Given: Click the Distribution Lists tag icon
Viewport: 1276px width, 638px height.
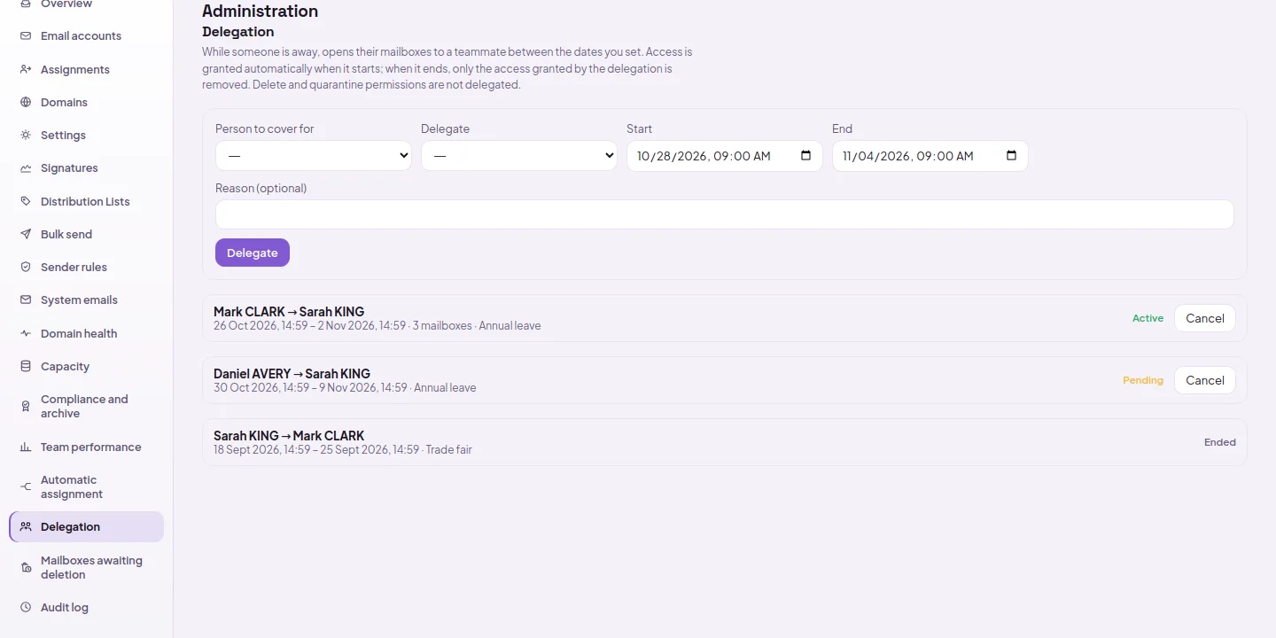Looking at the screenshot, I should (26, 201).
